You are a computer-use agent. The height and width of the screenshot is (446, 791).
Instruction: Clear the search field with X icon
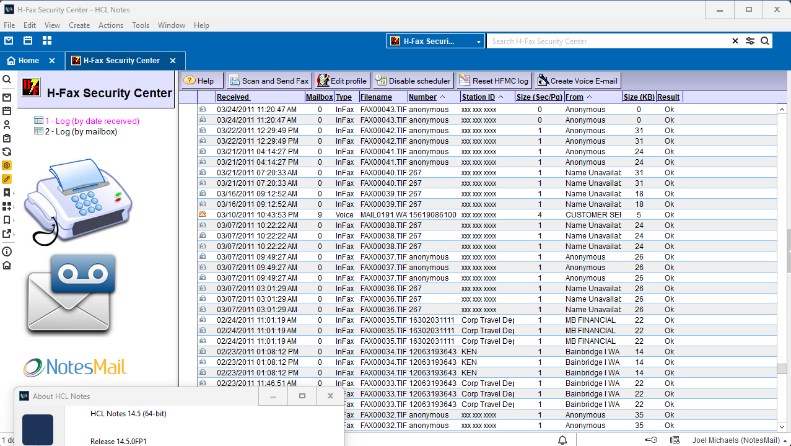[735, 42]
